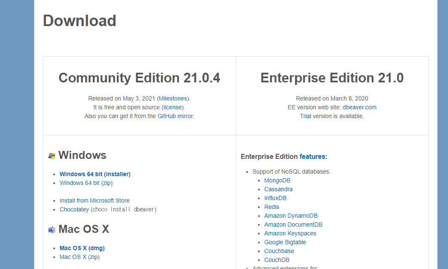Open the Chocolatey link
The image size is (448, 269).
pyautogui.click(x=74, y=210)
